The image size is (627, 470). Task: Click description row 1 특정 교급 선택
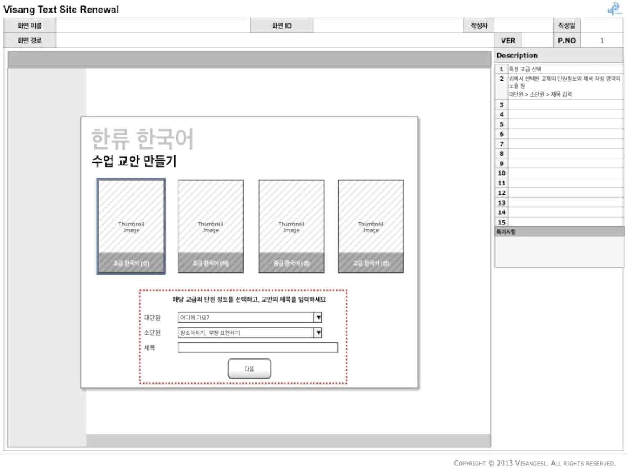[x=560, y=69]
